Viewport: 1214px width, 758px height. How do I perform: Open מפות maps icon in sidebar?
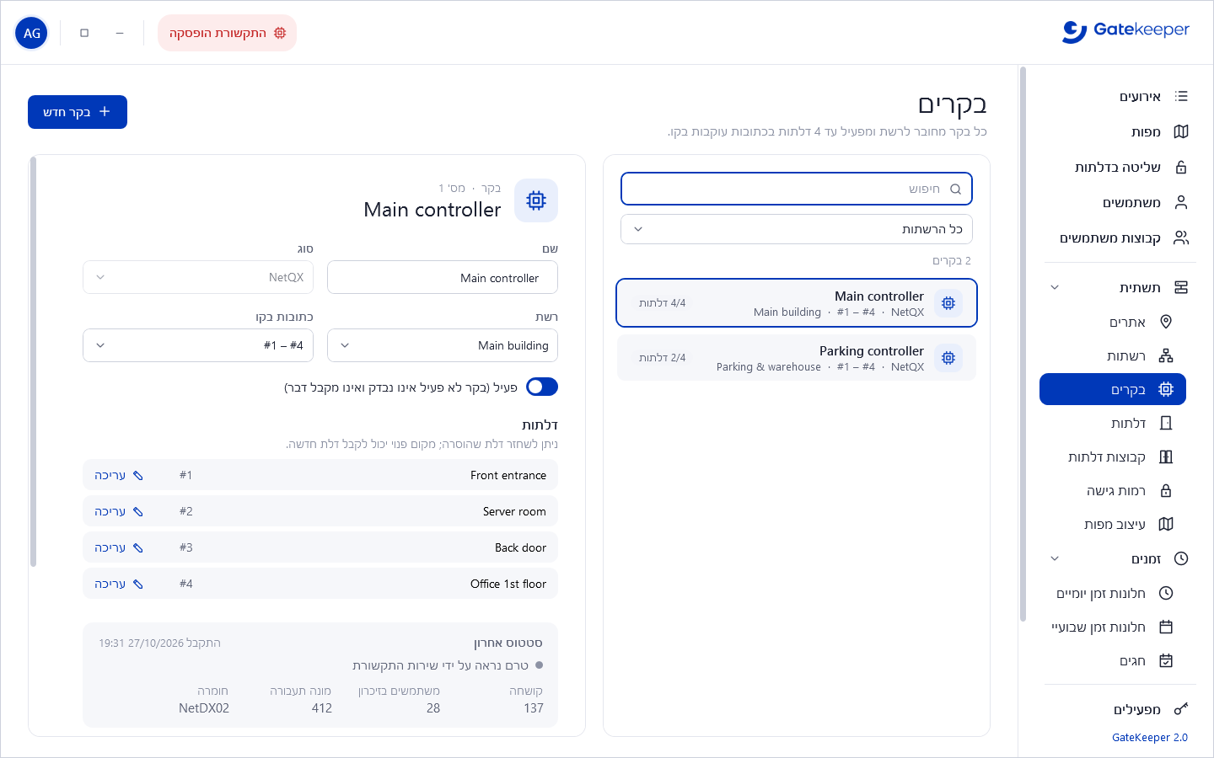pos(1181,131)
